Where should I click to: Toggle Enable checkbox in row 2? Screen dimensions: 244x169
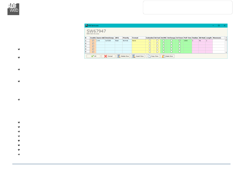pos(93,43)
